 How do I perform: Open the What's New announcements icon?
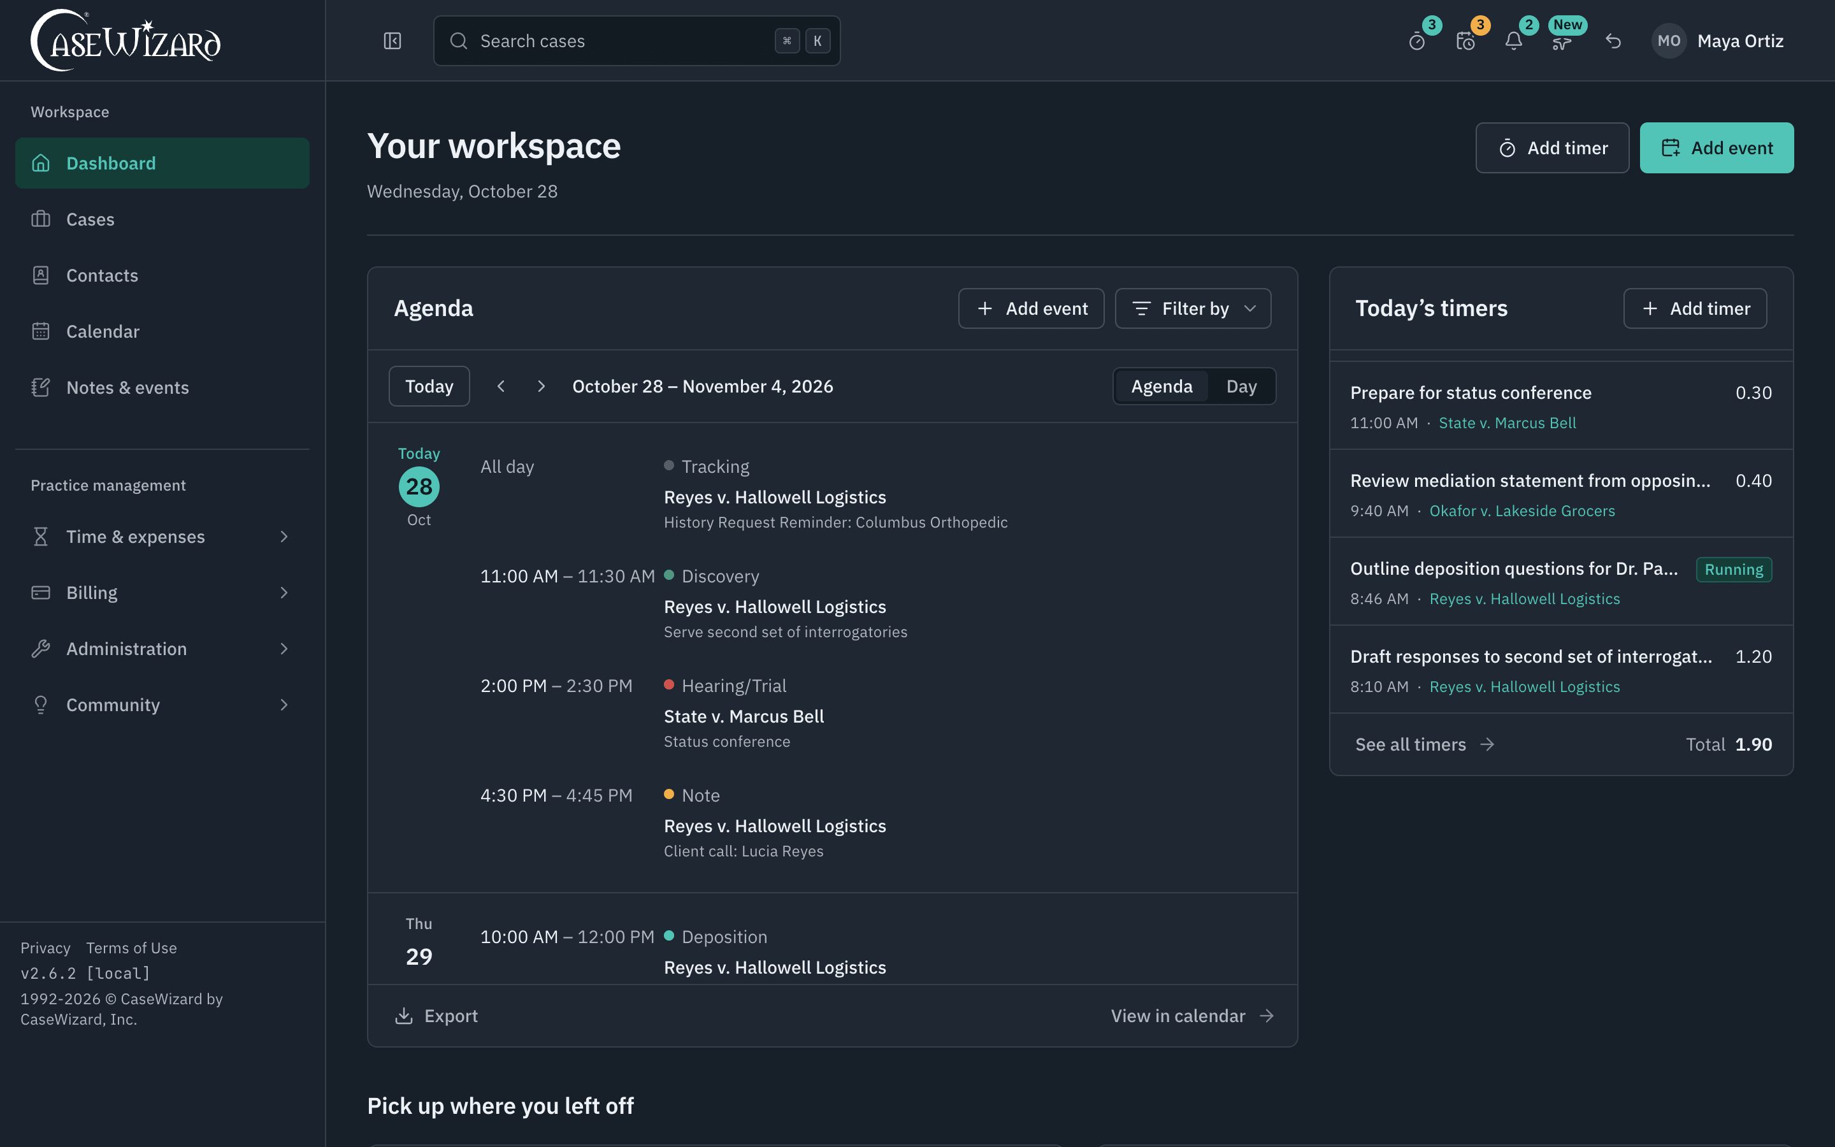1562,43
